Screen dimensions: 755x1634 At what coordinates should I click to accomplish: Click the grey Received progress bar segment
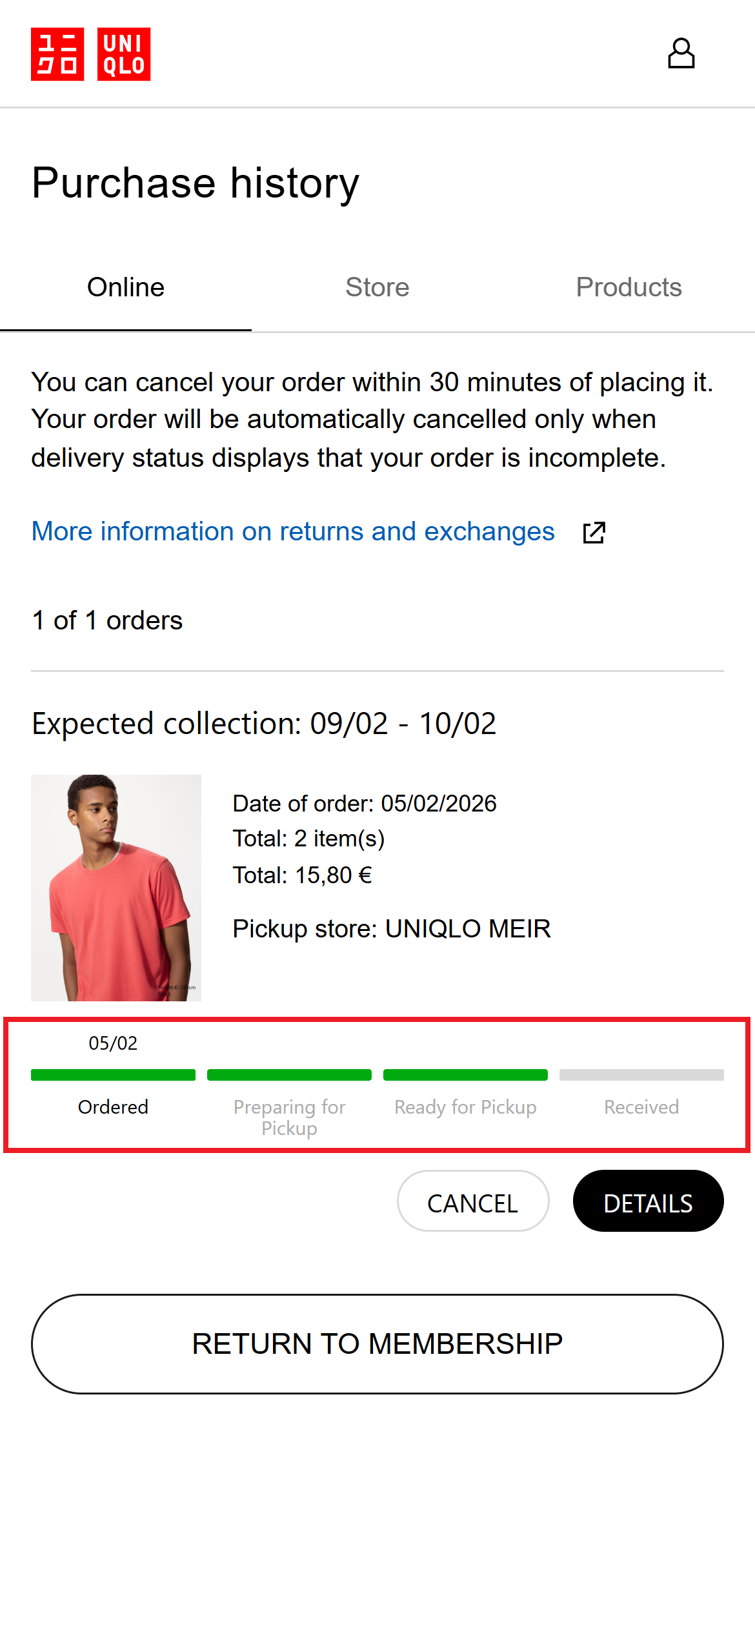tap(641, 1075)
